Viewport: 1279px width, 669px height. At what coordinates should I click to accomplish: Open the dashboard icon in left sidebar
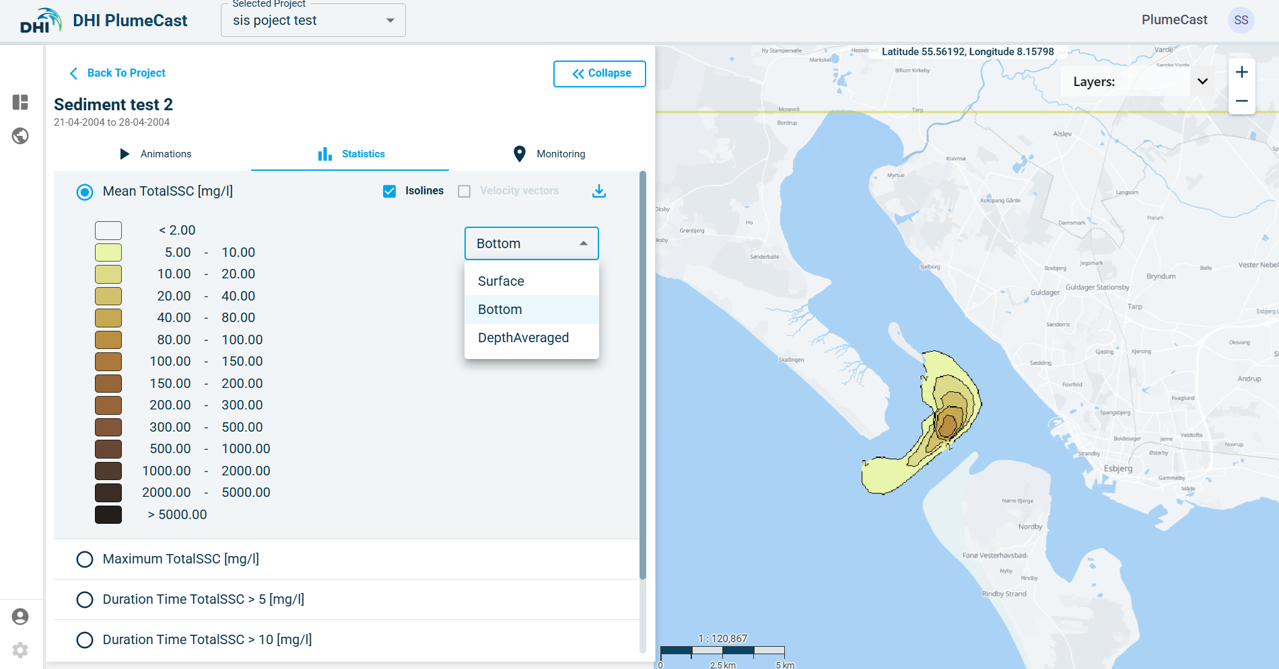coord(20,102)
